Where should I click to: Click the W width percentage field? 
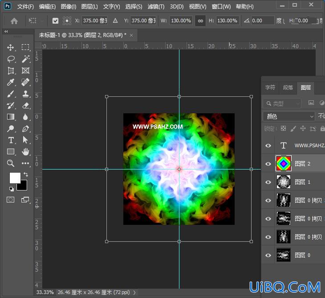181,21
